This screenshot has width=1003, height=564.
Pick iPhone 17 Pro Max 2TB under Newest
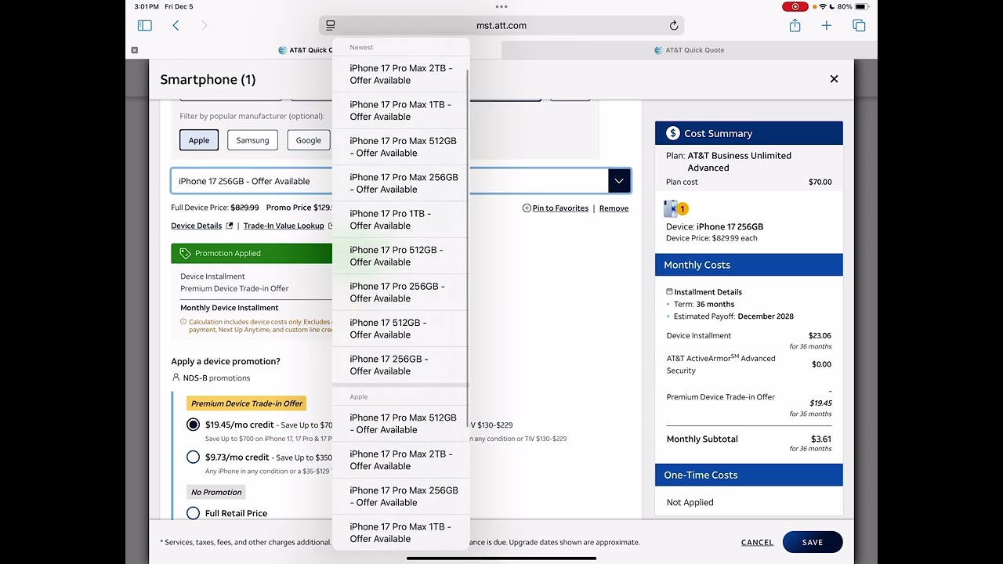pyautogui.click(x=400, y=74)
